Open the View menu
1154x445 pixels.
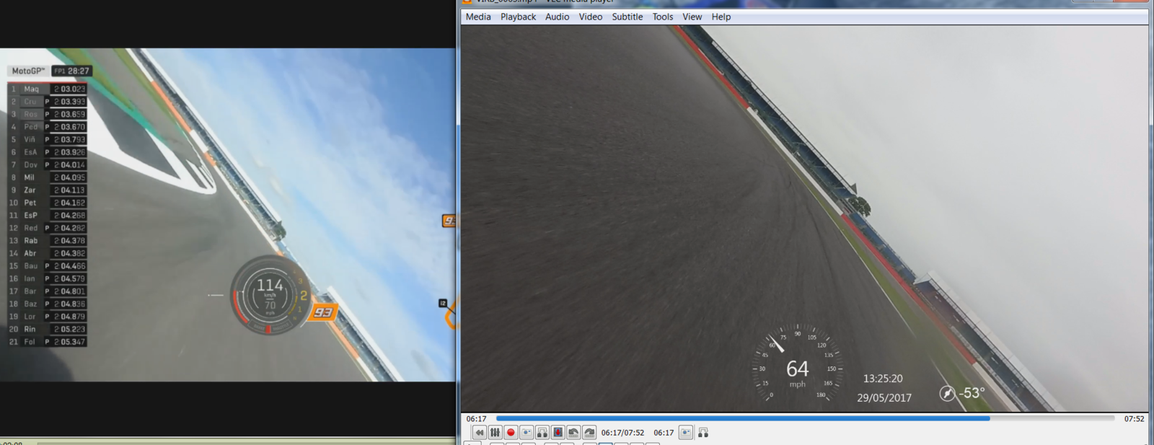pyautogui.click(x=692, y=17)
